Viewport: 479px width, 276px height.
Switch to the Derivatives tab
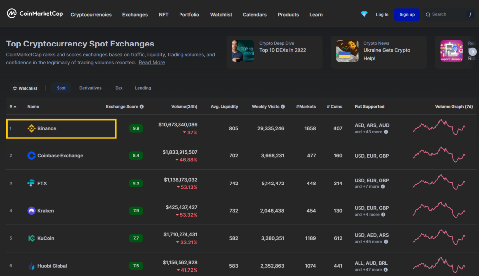(90, 88)
